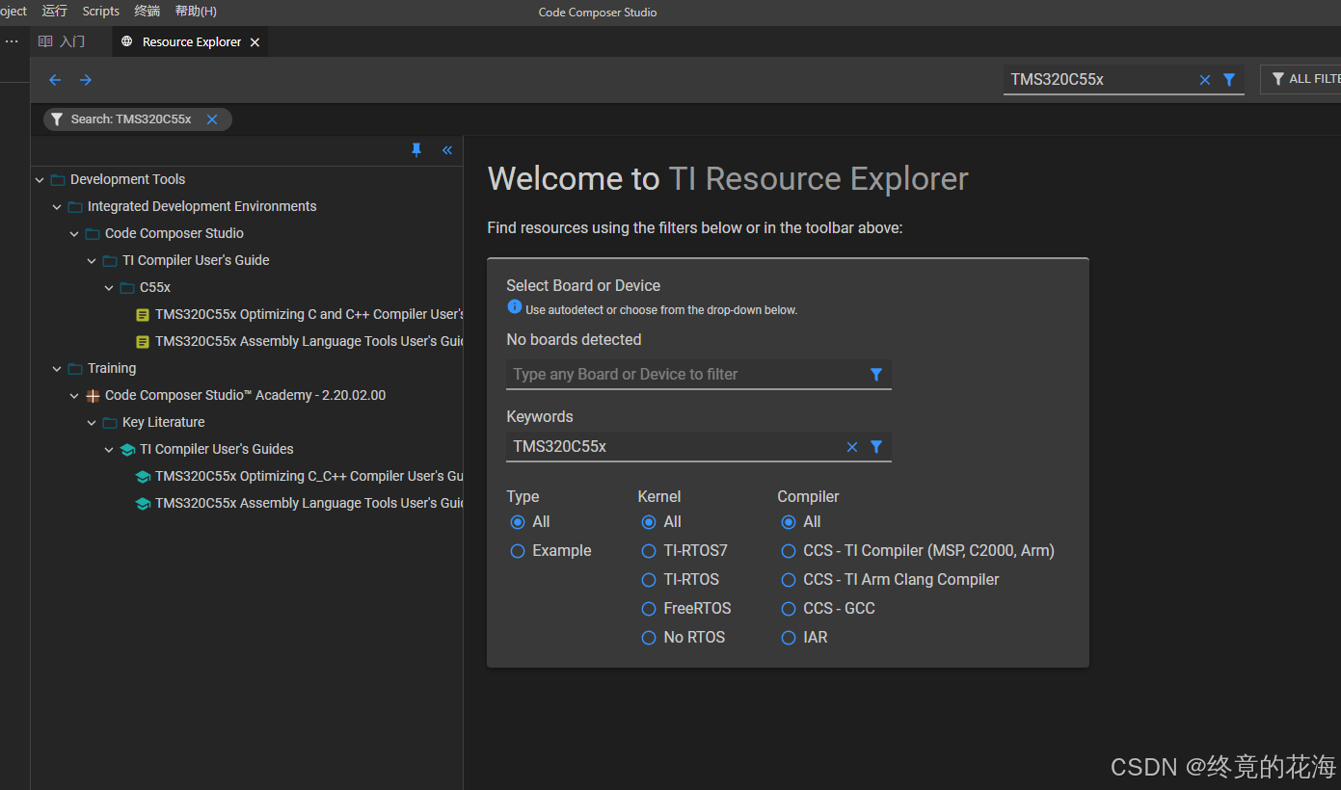This screenshot has height=790, width=1341.
Task: Open TMS320C55x Optimizing C_C++ Compiler Academy guide
Action: tap(309, 476)
